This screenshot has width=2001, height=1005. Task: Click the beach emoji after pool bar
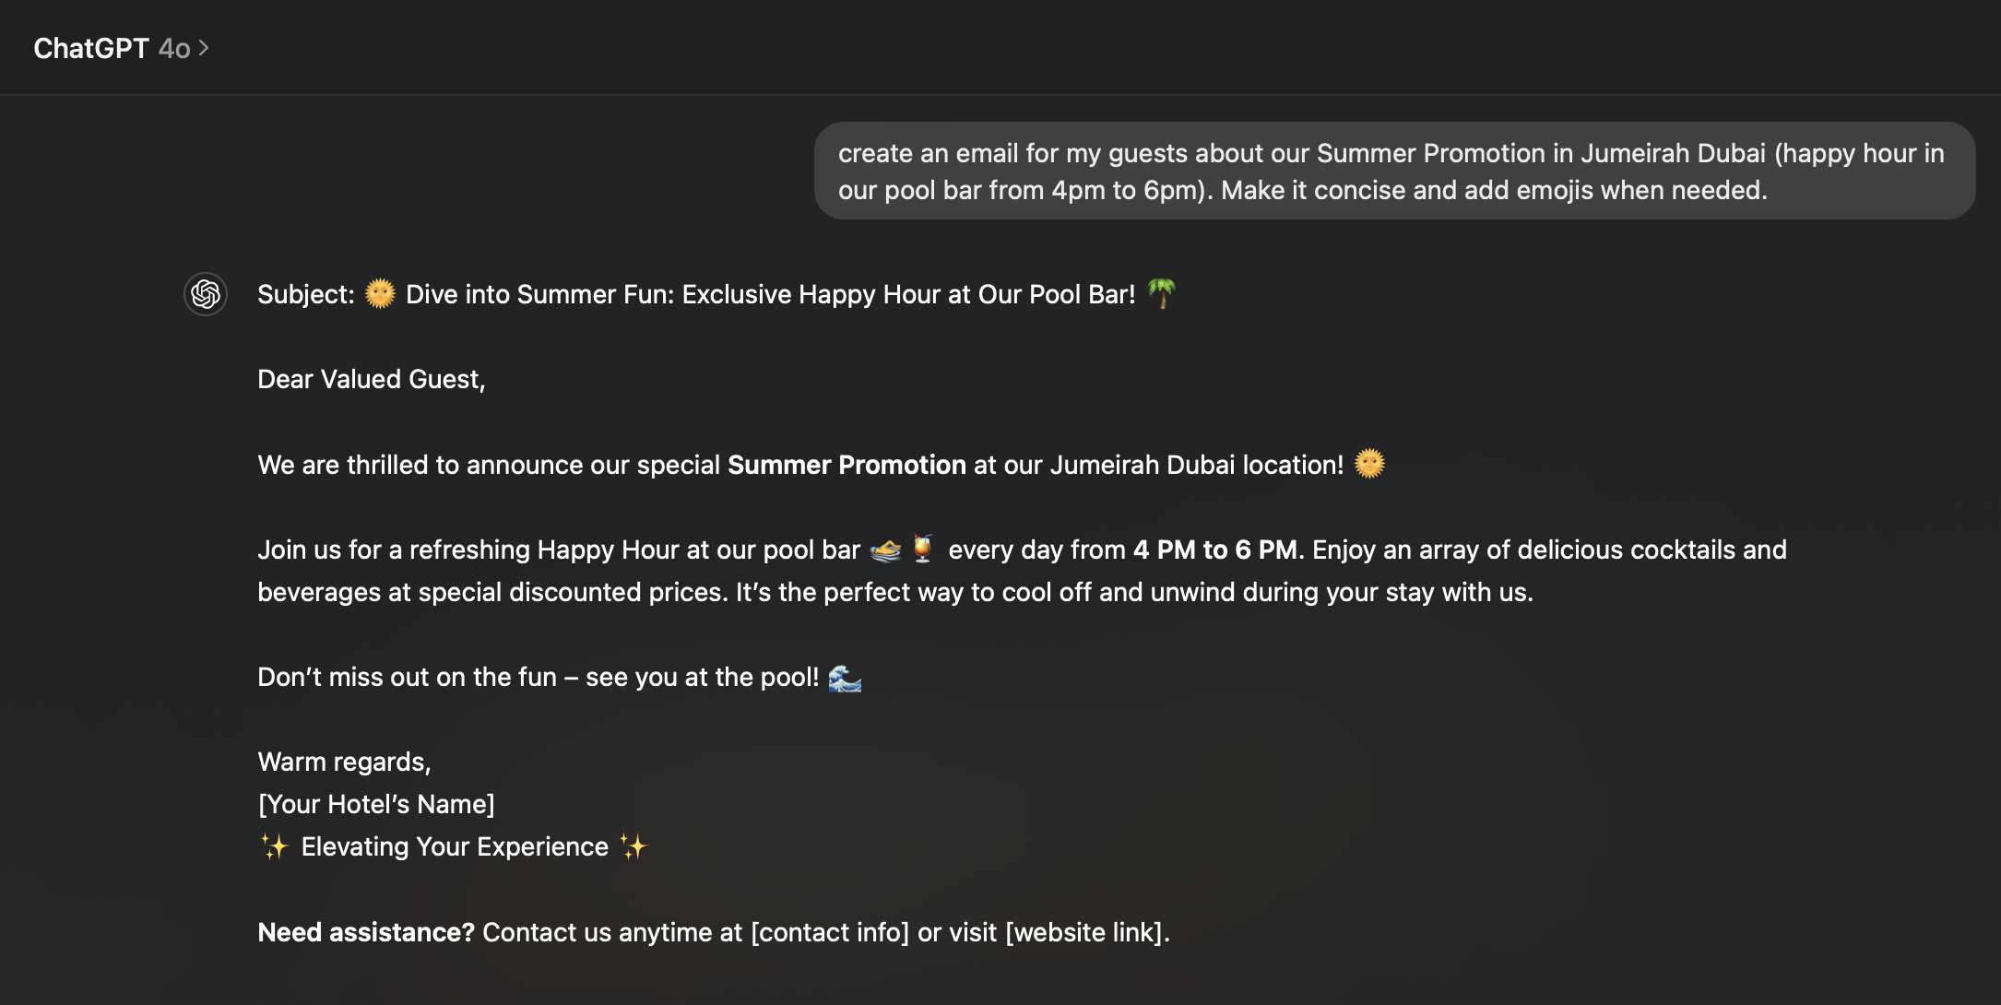pyautogui.click(x=885, y=550)
